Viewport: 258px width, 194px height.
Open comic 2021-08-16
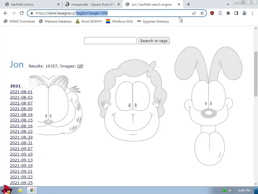[x=21, y=126]
